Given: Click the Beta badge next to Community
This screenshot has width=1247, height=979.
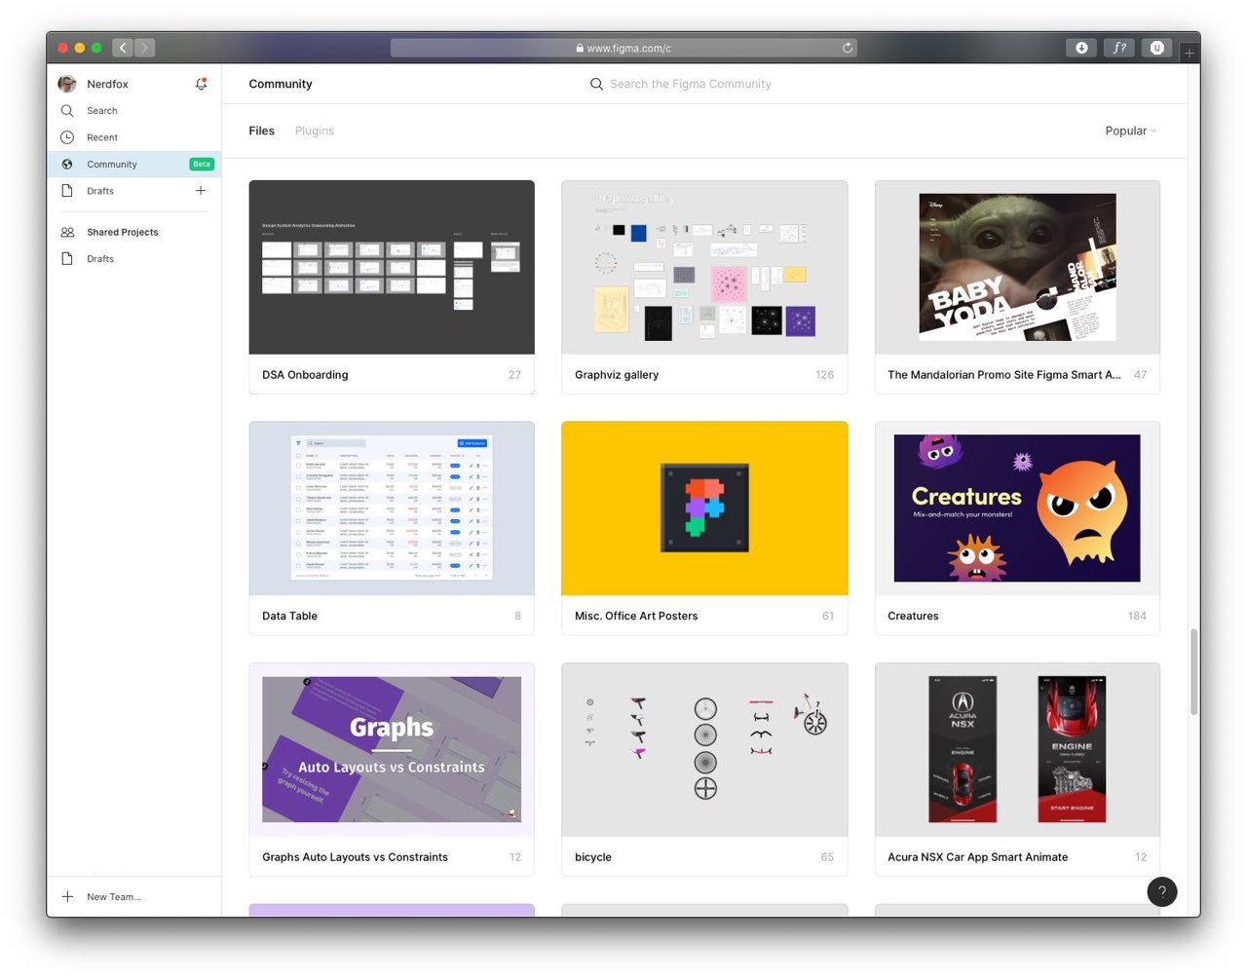Looking at the screenshot, I should tap(202, 165).
